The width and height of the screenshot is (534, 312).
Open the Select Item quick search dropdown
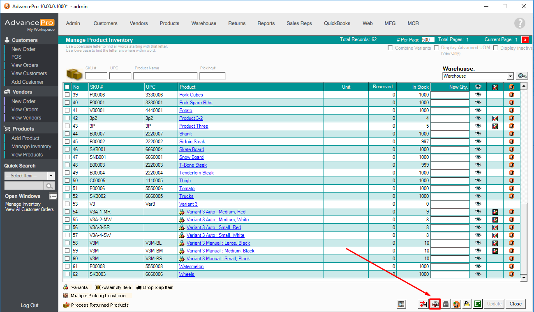[51, 176]
